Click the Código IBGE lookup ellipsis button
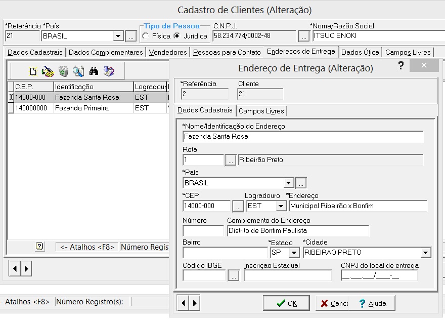The height and width of the screenshot is (320, 445). click(234, 275)
